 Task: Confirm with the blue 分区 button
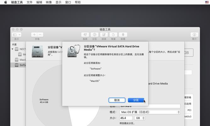(x=136, y=100)
